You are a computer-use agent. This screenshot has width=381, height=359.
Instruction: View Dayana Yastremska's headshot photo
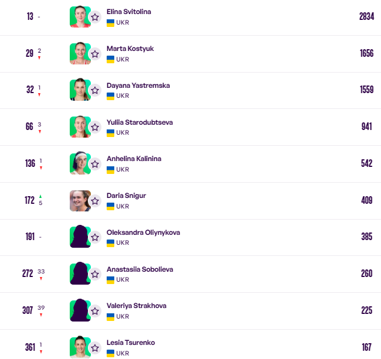coord(80,90)
